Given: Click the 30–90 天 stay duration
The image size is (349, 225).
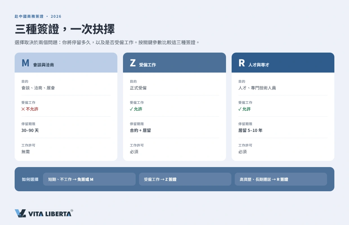Looking at the screenshot, I should coord(30,130).
